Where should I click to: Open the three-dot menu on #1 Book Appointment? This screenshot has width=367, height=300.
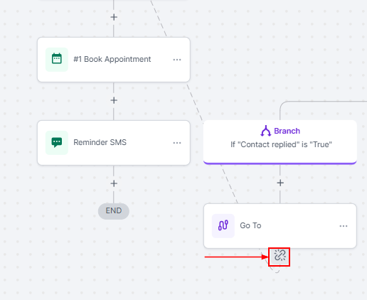(x=177, y=60)
